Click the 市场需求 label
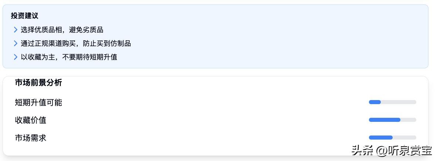The image size is (437, 161). tap(31, 138)
